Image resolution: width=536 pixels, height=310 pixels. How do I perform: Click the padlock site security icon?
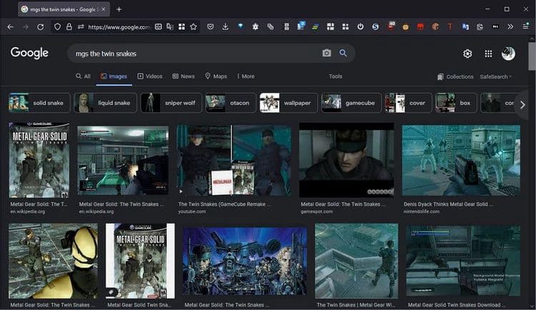(69, 26)
